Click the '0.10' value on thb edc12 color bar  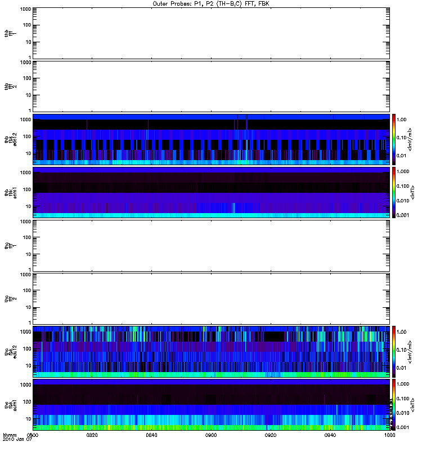[402, 138]
